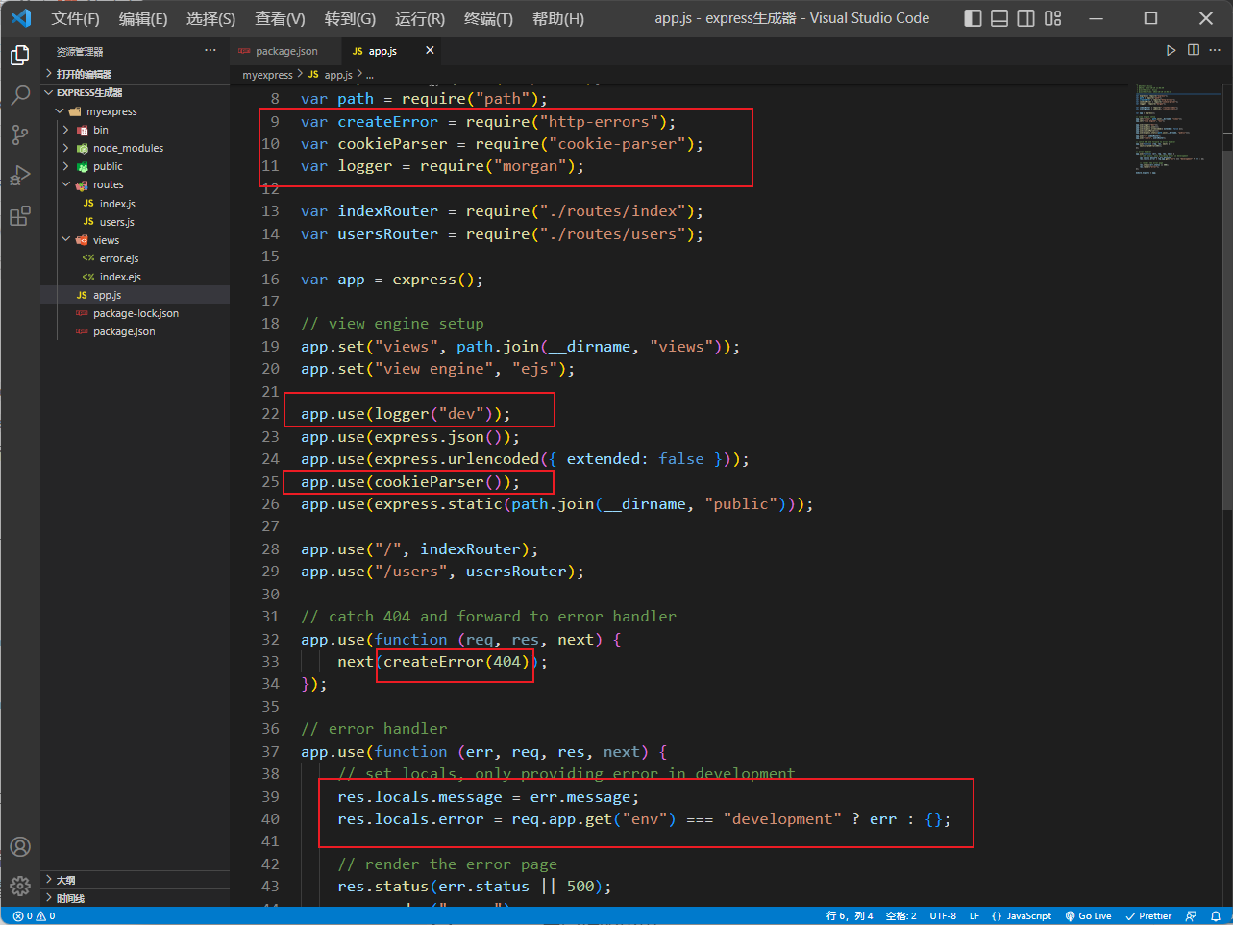Open customize layout icon
The image size is (1233, 925).
click(1053, 18)
